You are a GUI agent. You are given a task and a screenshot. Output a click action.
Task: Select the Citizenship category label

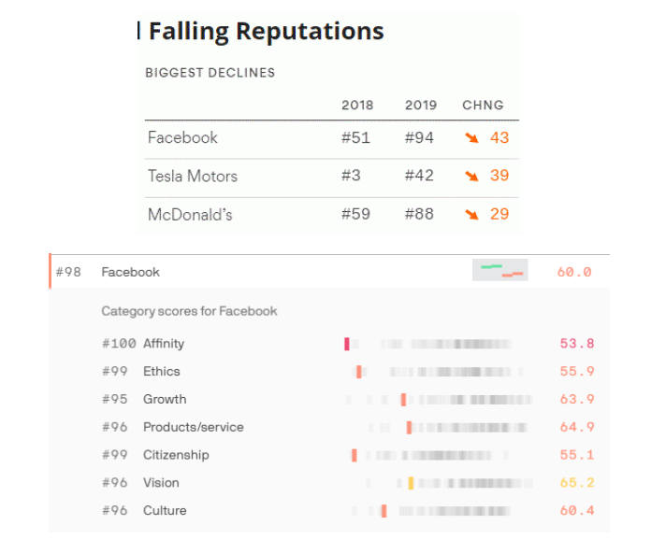[176, 455]
